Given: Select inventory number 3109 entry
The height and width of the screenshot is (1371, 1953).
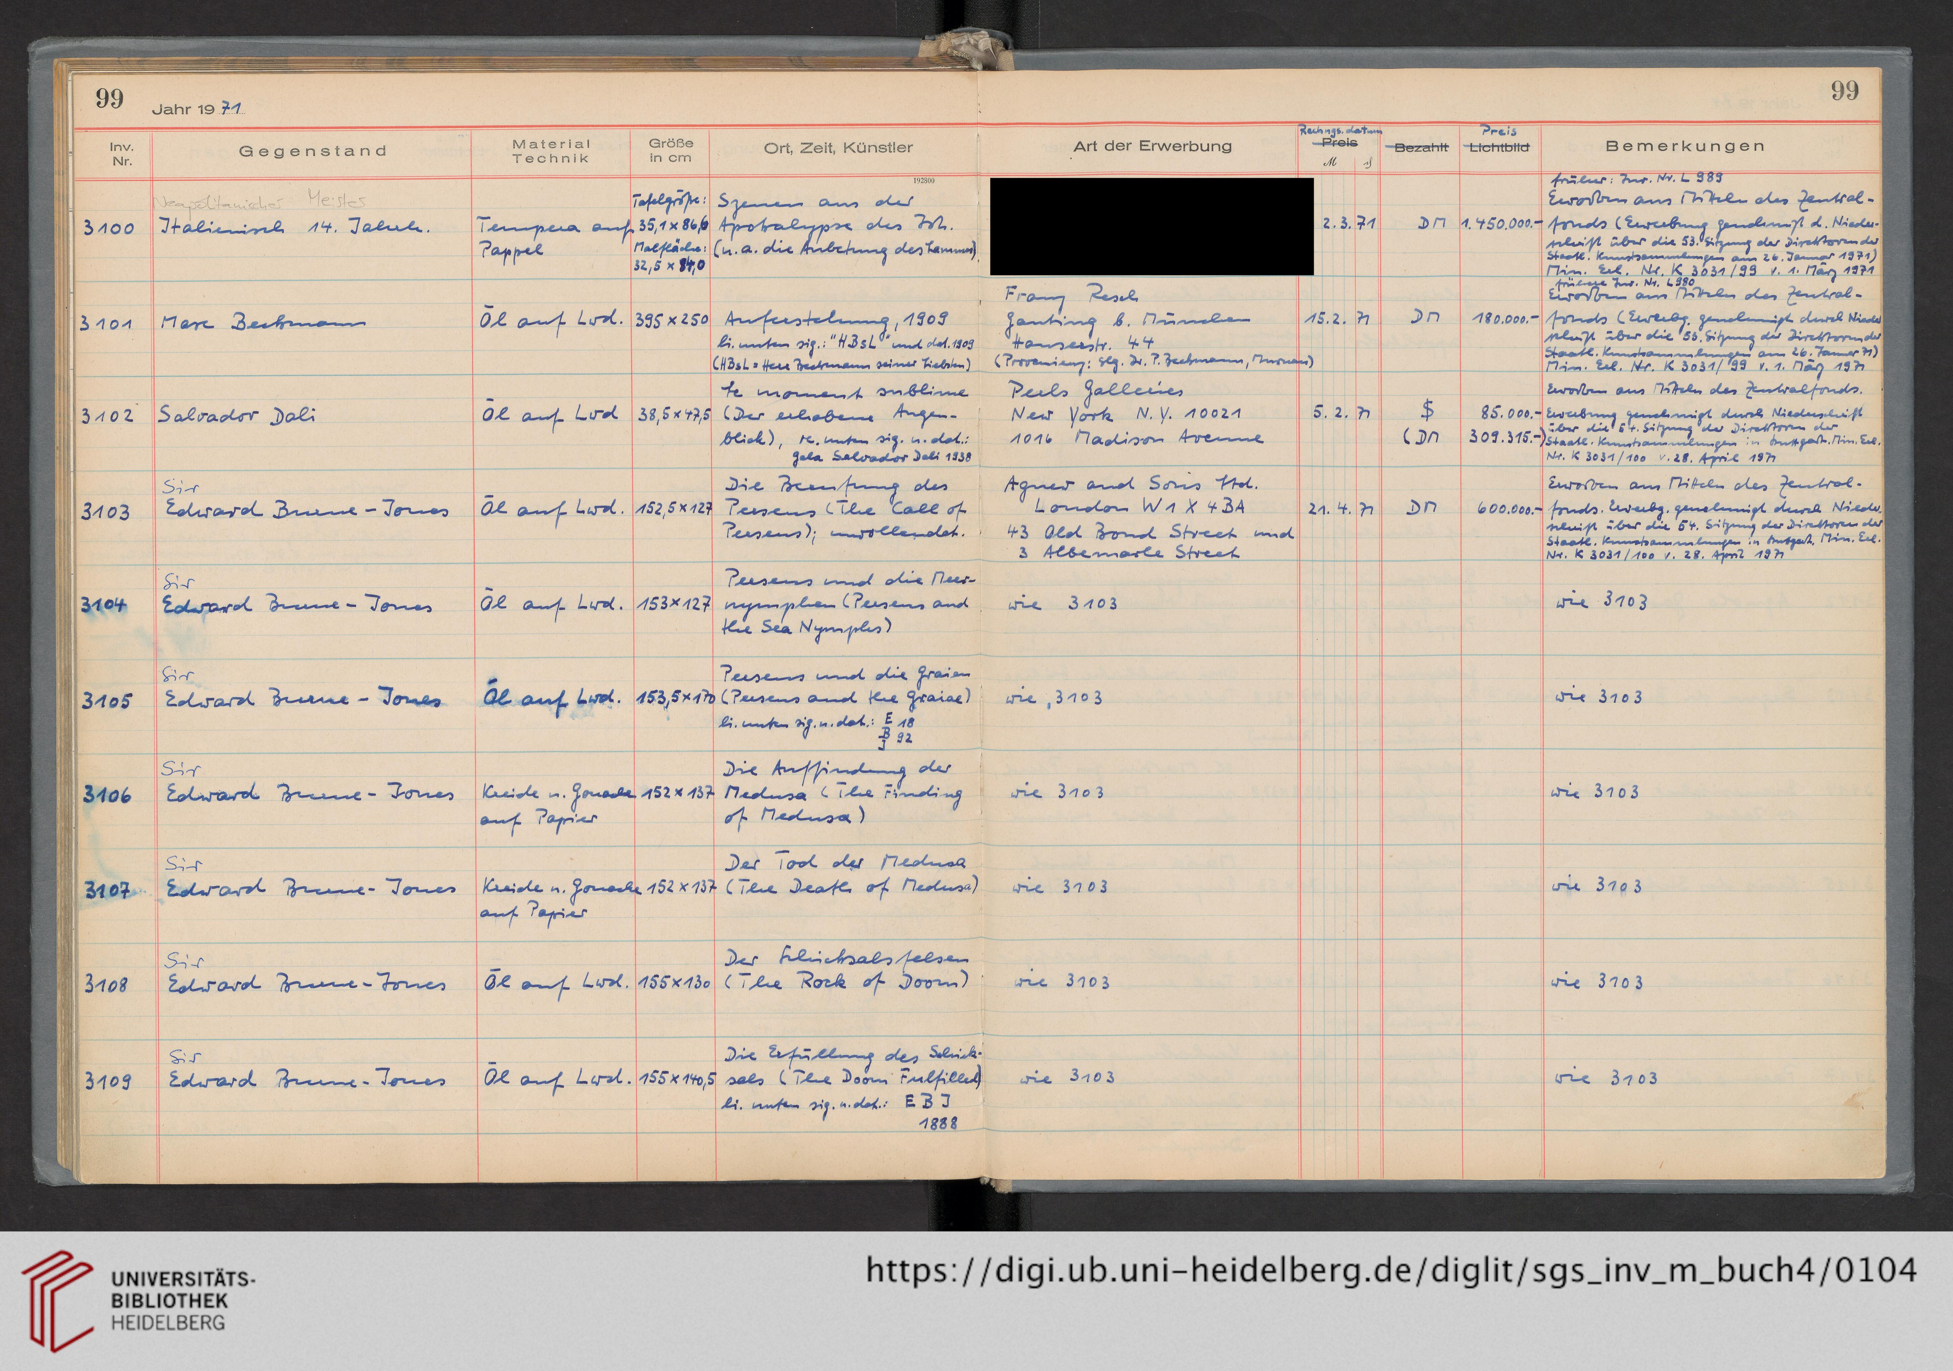Looking at the screenshot, I should 107,1081.
